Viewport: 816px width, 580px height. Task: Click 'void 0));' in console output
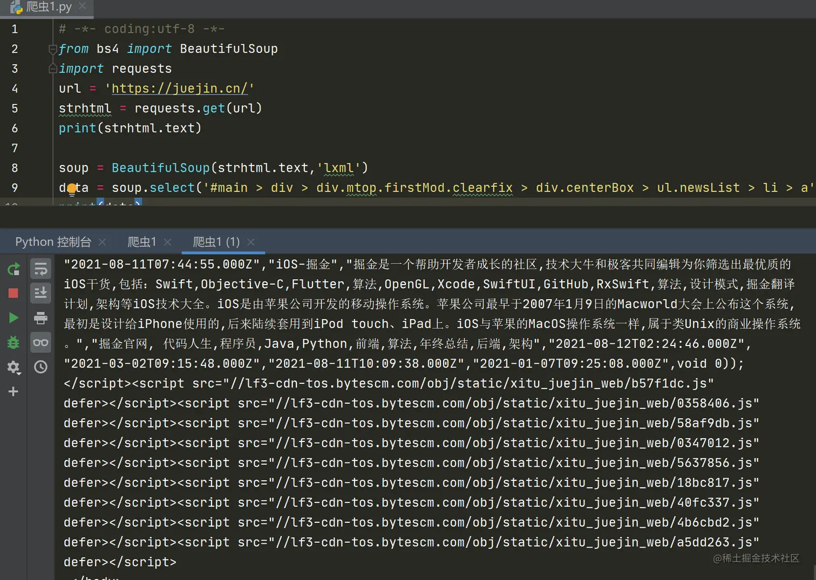710,364
